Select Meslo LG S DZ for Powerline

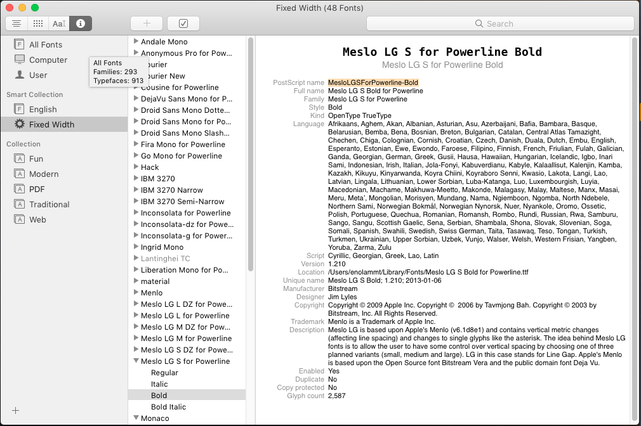point(187,350)
